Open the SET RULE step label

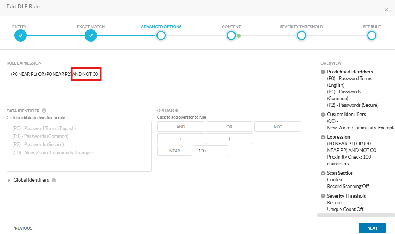(x=372, y=27)
